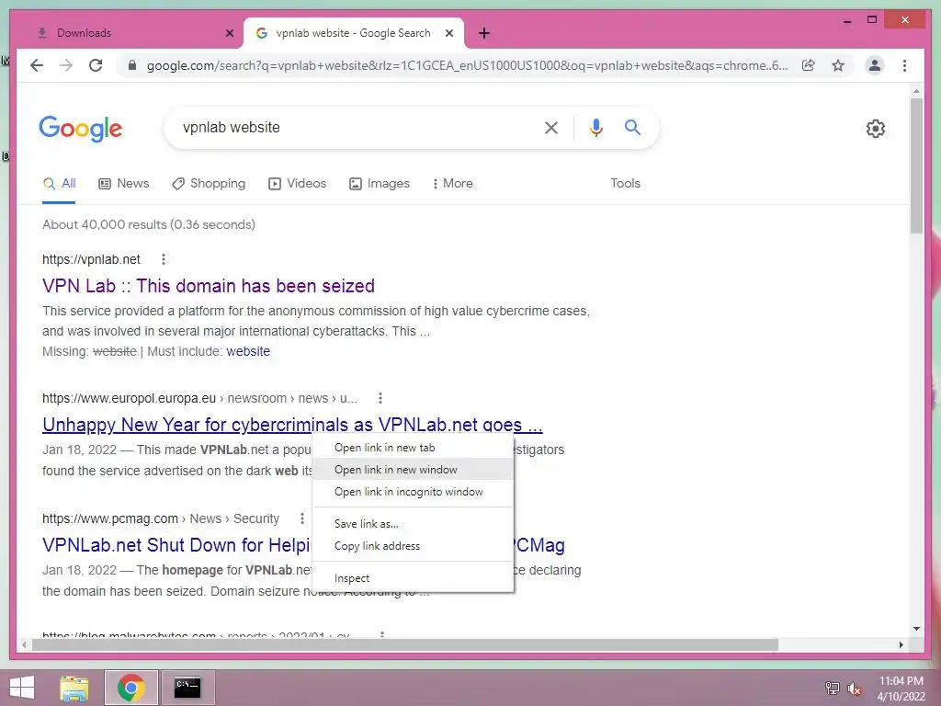Screen dimensions: 941x706
Task: Switch to Images results
Action: tap(380, 183)
